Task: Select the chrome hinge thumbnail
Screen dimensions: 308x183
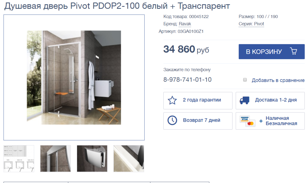Action: click(x=92, y=159)
